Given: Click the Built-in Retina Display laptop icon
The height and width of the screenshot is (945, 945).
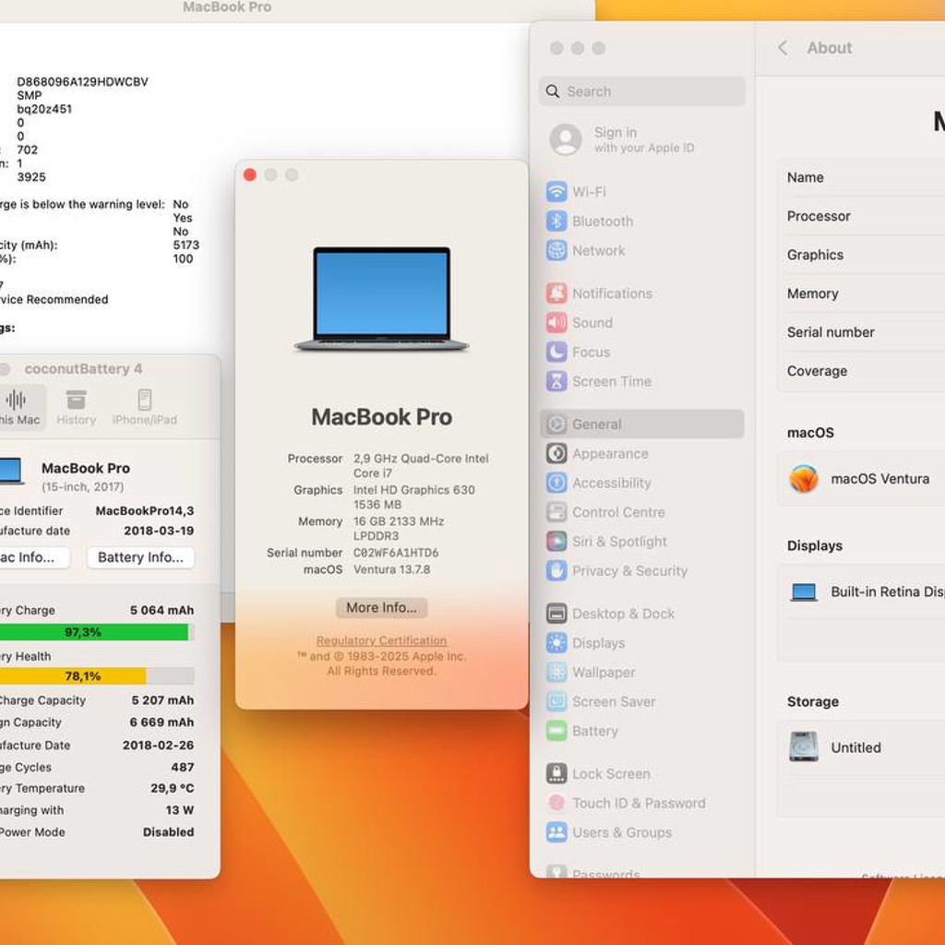Looking at the screenshot, I should click(804, 592).
